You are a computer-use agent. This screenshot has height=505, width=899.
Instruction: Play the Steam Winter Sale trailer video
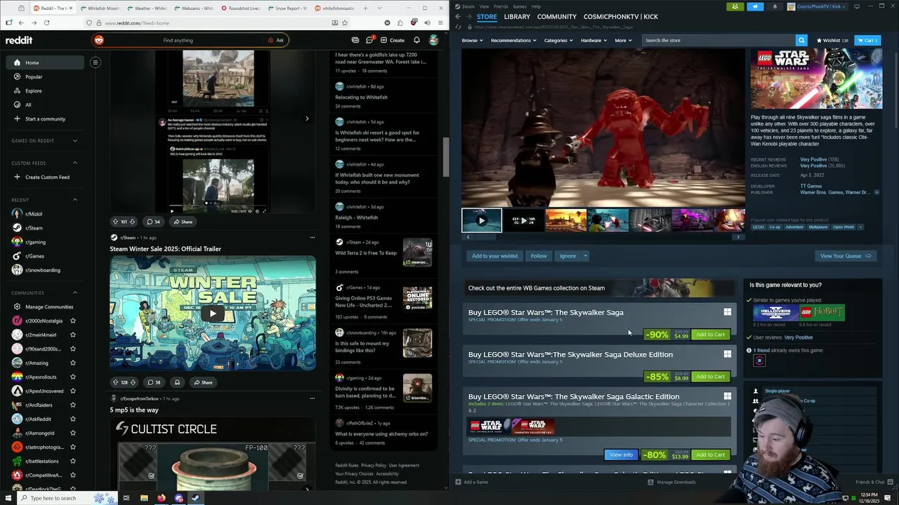pyautogui.click(x=213, y=314)
